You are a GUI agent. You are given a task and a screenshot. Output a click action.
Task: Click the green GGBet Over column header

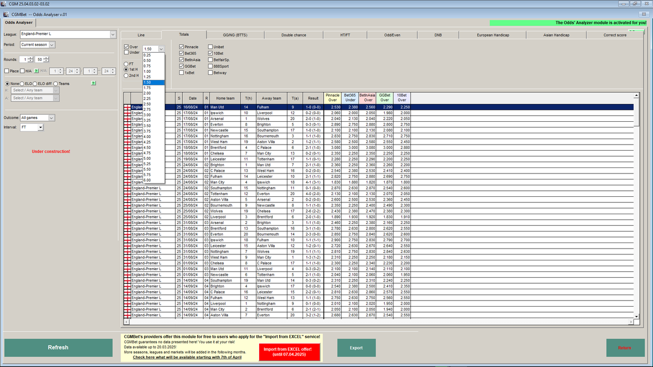[x=385, y=98]
